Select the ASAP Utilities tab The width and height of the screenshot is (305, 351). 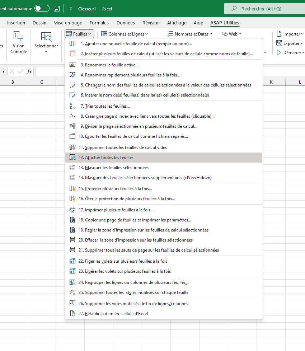pos(225,23)
